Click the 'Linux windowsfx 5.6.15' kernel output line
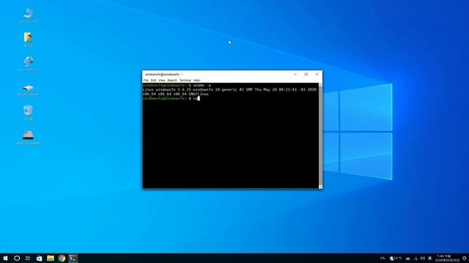469x263 pixels. [229, 89]
